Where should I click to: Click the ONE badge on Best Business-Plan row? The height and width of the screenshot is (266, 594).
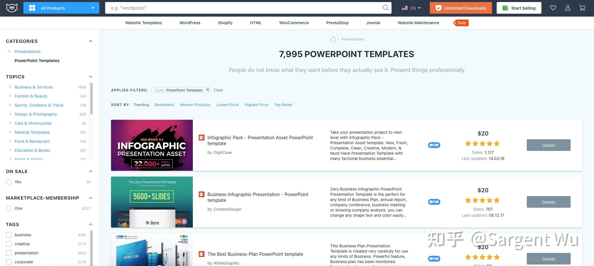[x=434, y=259]
